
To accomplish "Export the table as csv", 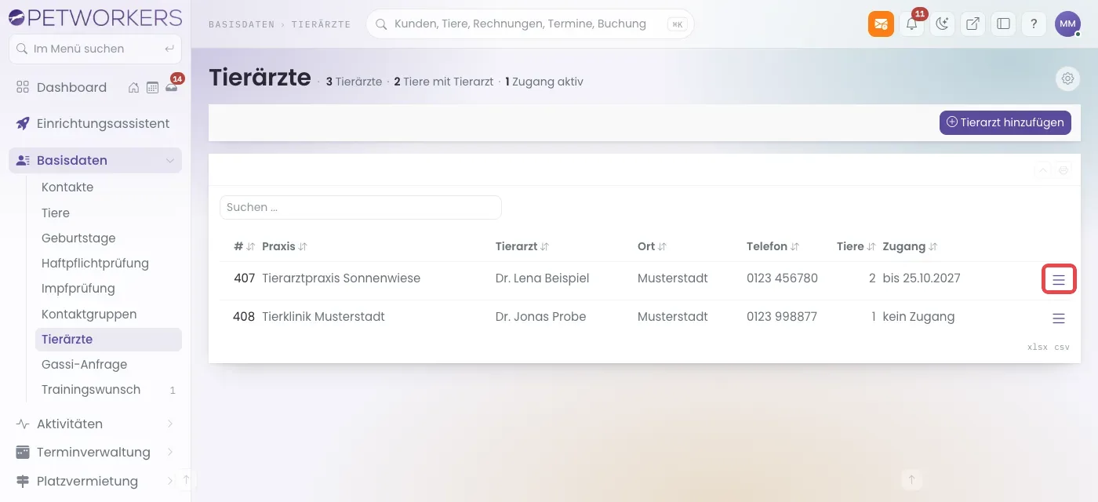I will [x=1062, y=347].
